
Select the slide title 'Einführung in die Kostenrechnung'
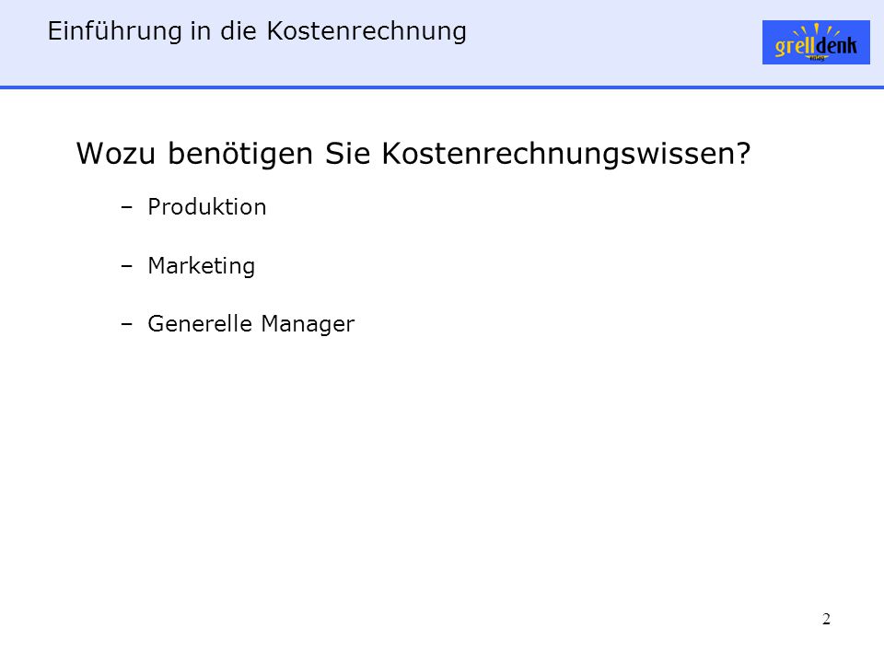(257, 31)
